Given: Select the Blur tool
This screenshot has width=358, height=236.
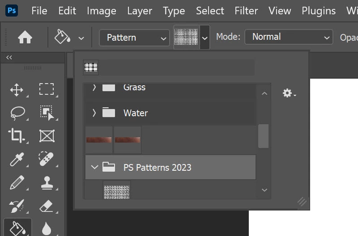Looking at the screenshot, I should (47, 229).
